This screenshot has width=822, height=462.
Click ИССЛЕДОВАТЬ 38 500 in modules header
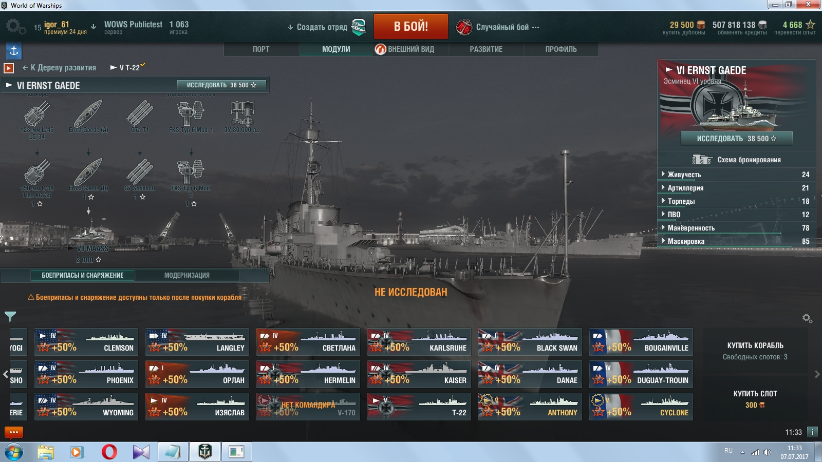(221, 85)
